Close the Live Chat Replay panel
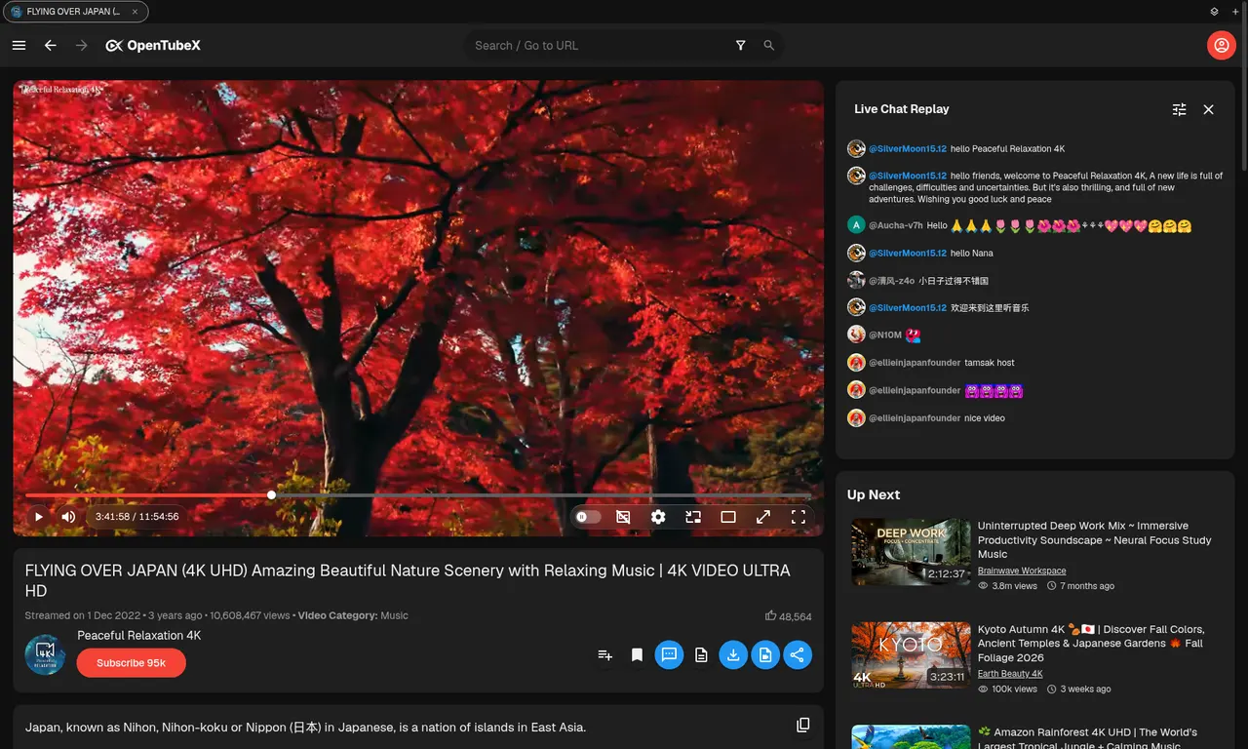 [1208, 109]
